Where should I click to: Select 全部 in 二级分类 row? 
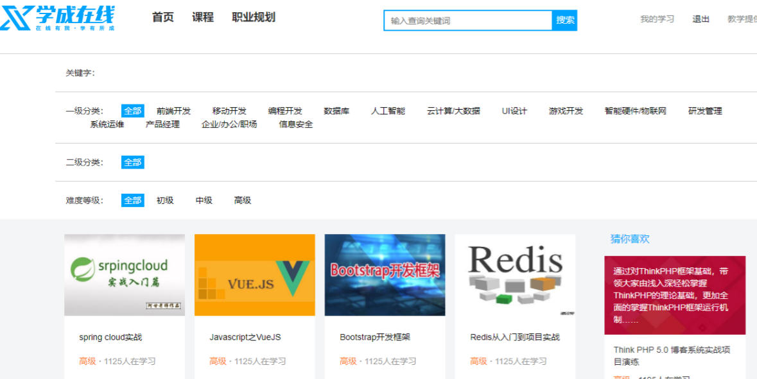(133, 162)
